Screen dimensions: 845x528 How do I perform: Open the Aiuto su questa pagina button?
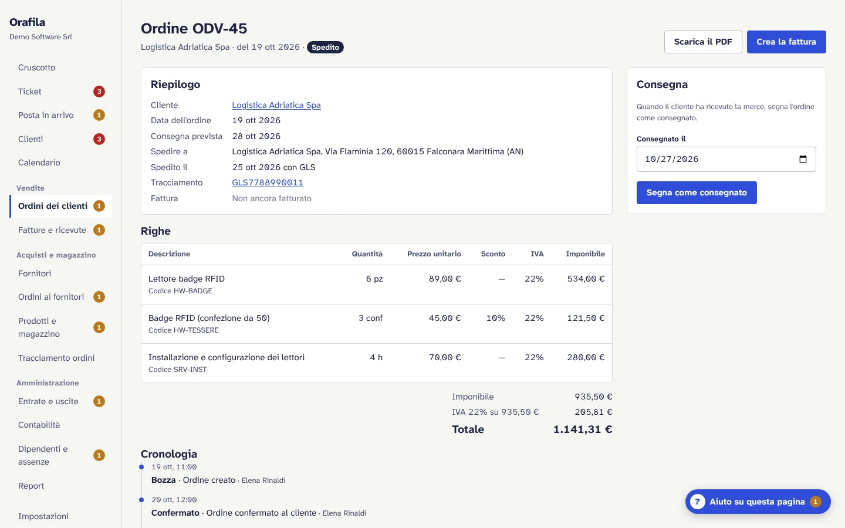click(x=758, y=502)
